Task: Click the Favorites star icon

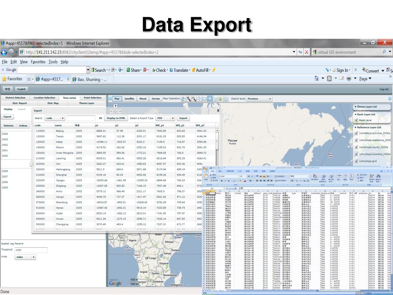Action: coord(5,79)
